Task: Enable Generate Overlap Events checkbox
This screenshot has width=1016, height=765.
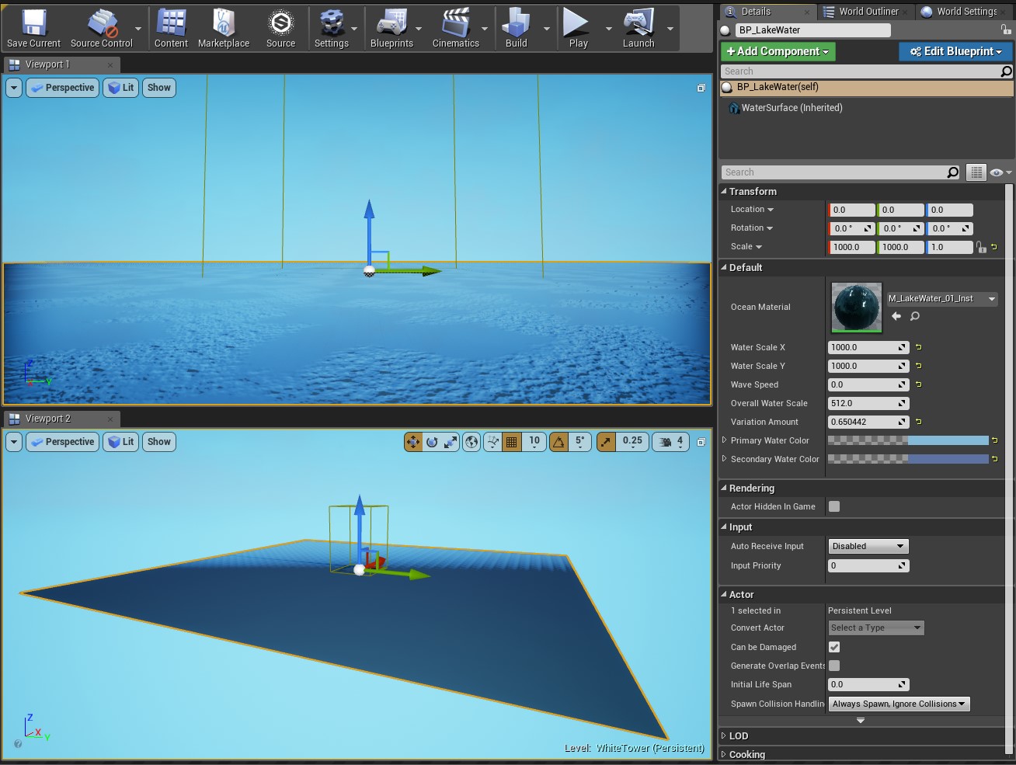Action: coord(834,666)
